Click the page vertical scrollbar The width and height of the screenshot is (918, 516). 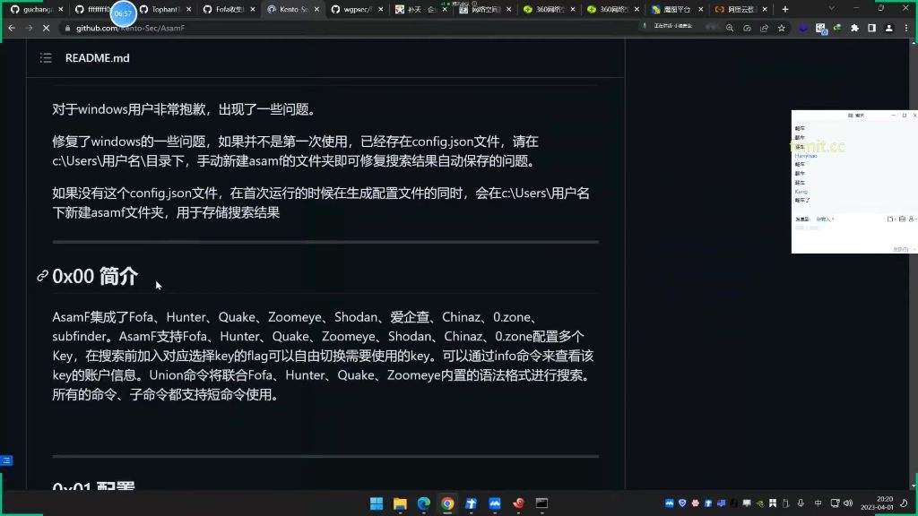click(914, 264)
